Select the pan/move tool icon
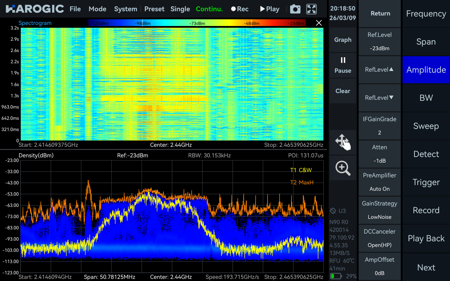The height and width of the screenshot is (281, 450). 343,142
